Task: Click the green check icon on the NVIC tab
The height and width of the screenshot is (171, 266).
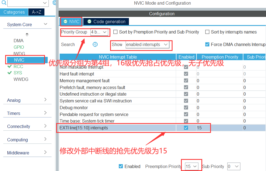Action: tap(65, 22)
